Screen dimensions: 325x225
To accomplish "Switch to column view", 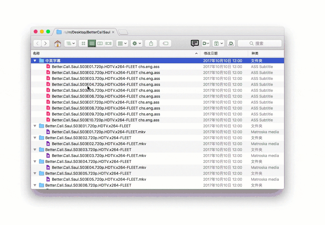I will [100, 43].
